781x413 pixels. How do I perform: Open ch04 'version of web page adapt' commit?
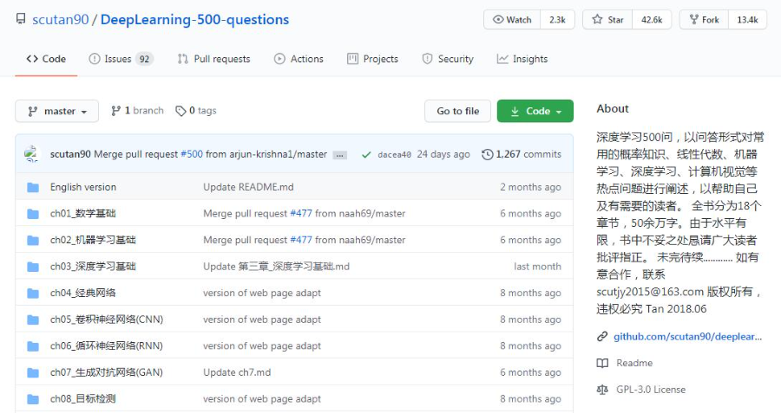(262, 293)
